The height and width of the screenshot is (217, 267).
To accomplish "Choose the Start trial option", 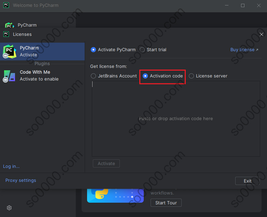I will tap(153, 50).
